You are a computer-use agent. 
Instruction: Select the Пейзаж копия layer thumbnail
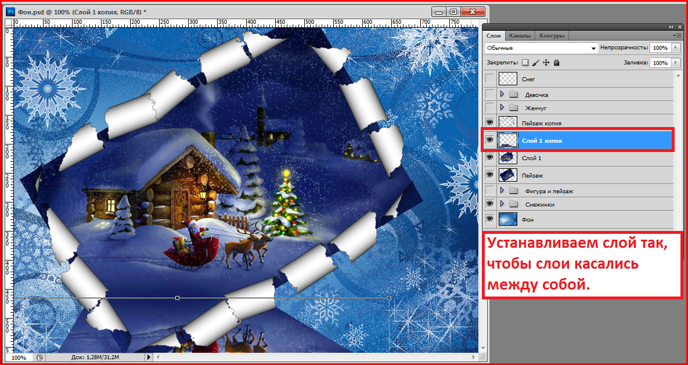coord(507,122)
